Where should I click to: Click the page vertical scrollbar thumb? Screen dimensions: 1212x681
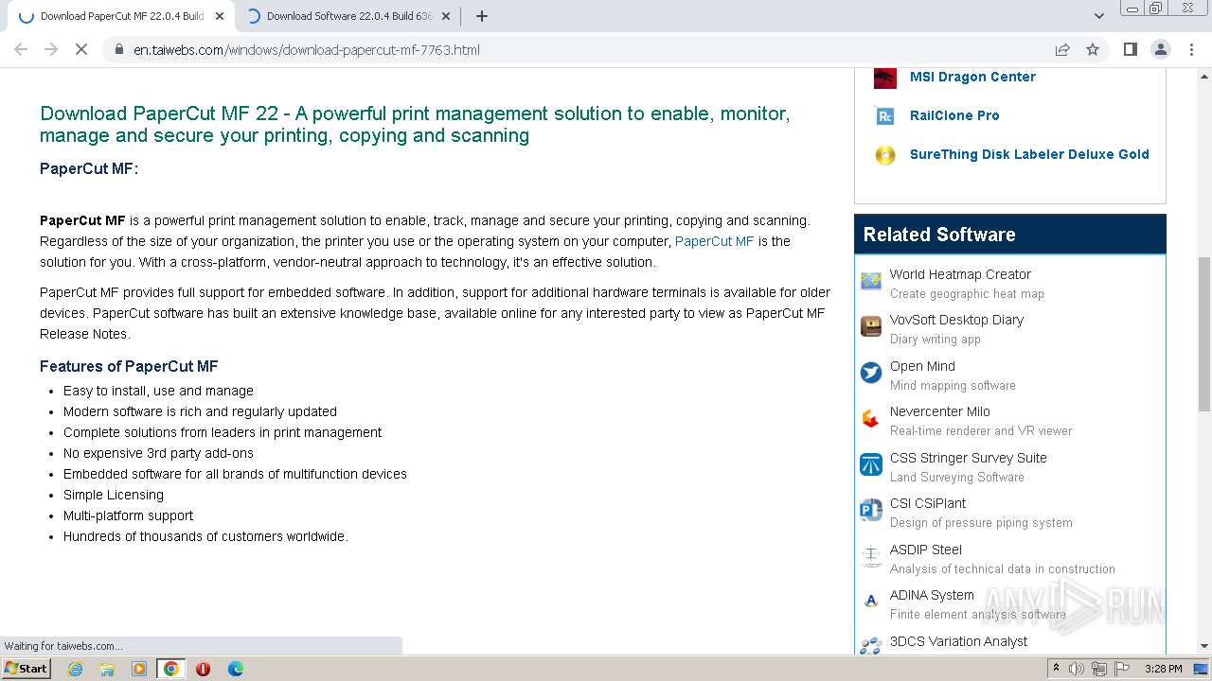click(x=1204, y=333)
